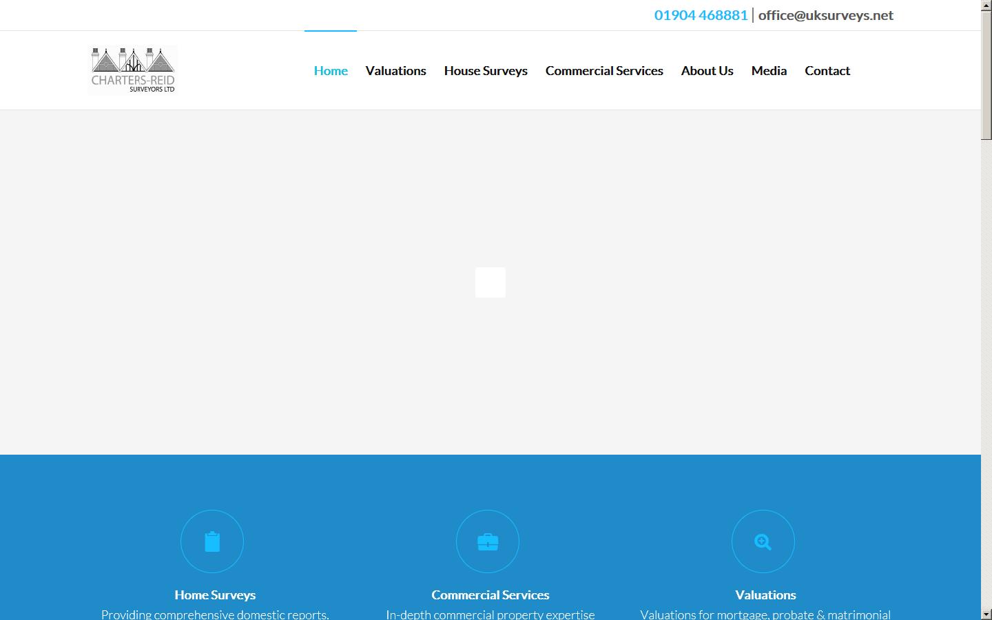The height and width of the screenshot is (620, 992).
Task: Select the Valuations magnifier icon
Action: [x=763, y=541]
